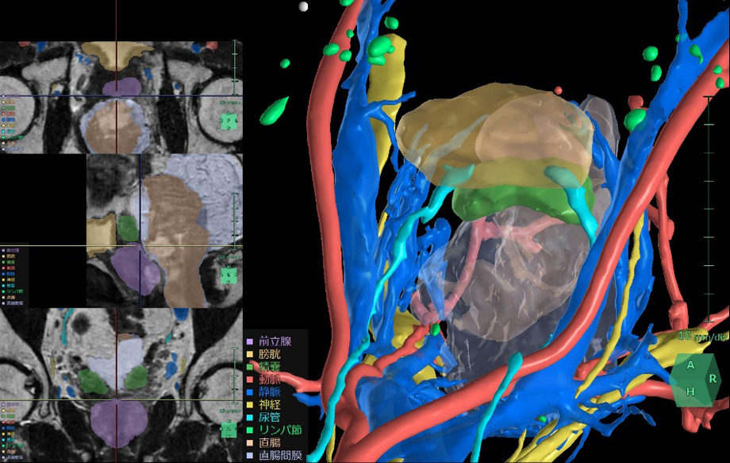Click the 10 mm/div scale label in 3D view
The image size is (730, 463).
point(702,336)
